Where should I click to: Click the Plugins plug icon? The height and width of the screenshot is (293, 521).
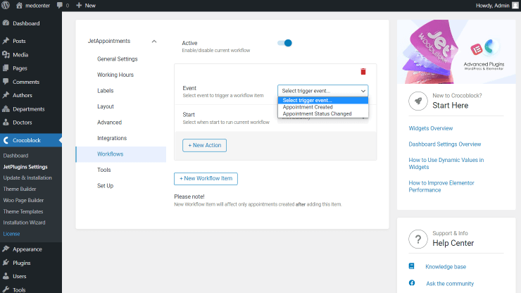tap(6, 263)
